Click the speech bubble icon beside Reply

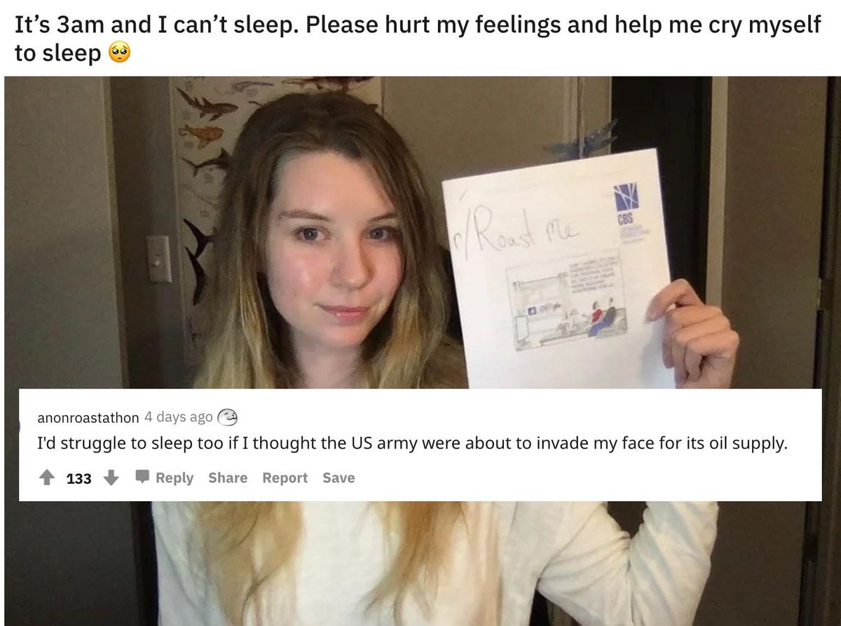pyautogui.click(x=142, y=478)
